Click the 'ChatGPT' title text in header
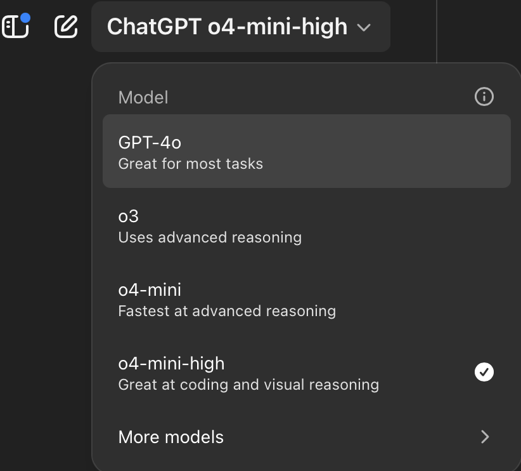The width and height of the screenshot is (521, 471). tap(154, 27)
